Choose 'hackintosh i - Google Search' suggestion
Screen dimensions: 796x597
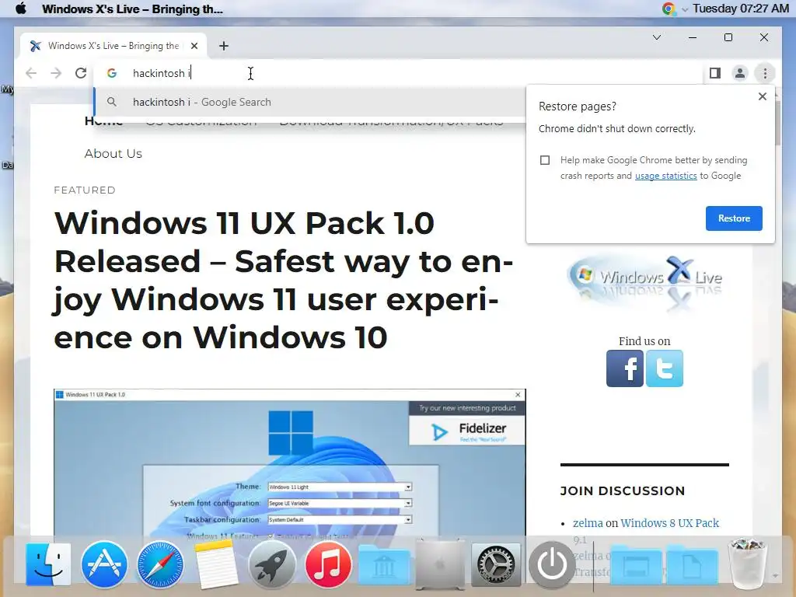(310, 102)
